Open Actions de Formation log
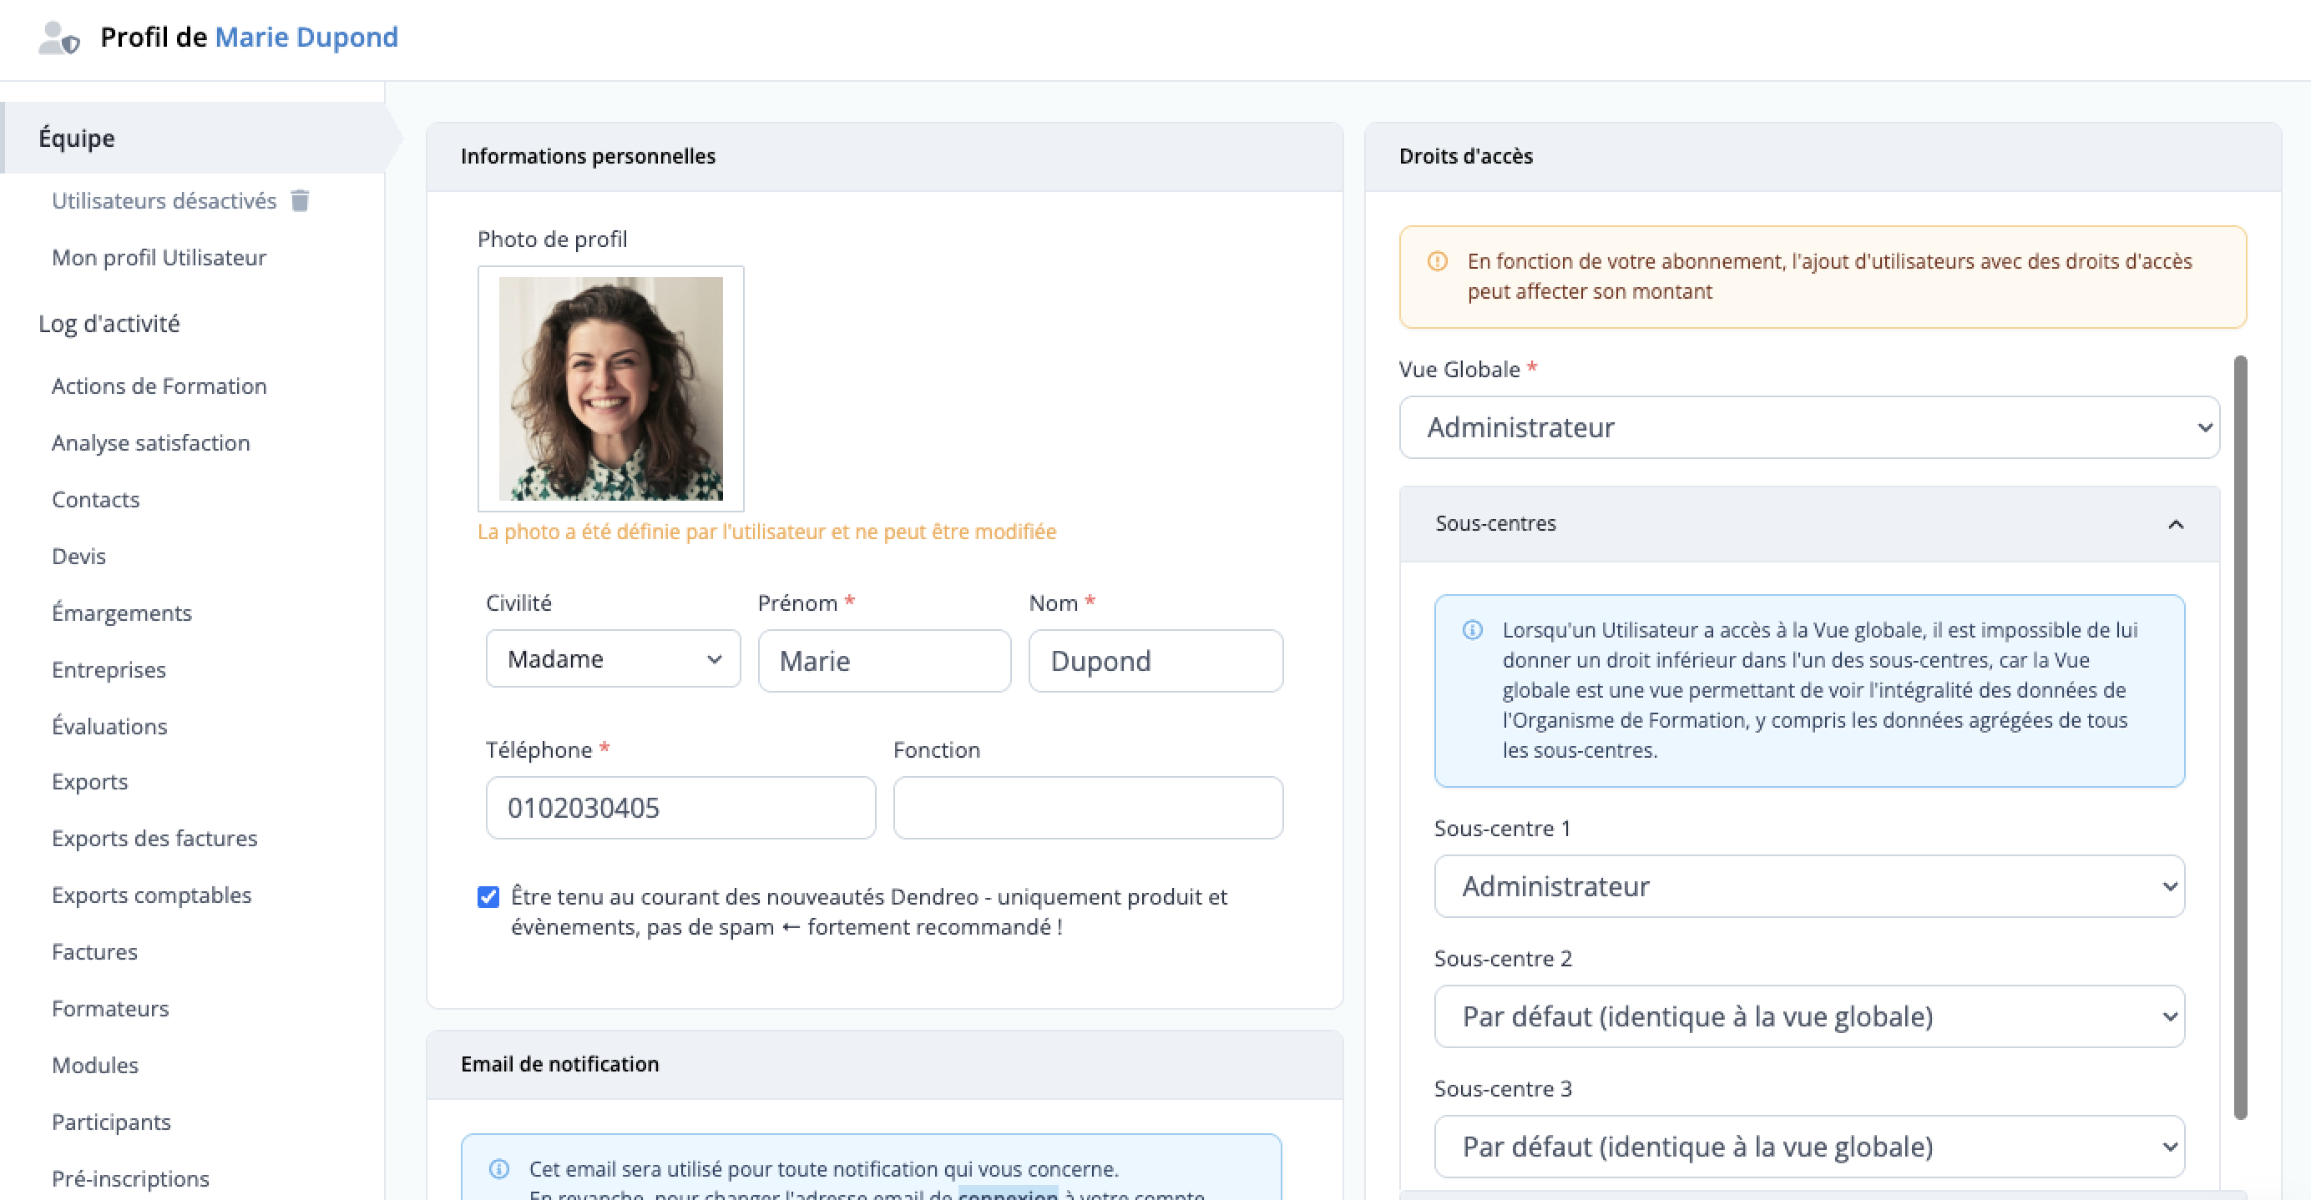This screenshot has height=1200, width=2311. pyautogui.click(x=159, y=386)
